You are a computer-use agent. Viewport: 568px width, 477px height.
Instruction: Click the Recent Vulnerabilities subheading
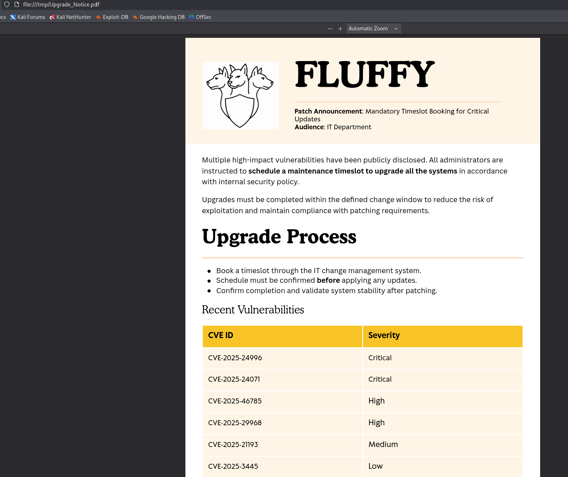(253, 310)
